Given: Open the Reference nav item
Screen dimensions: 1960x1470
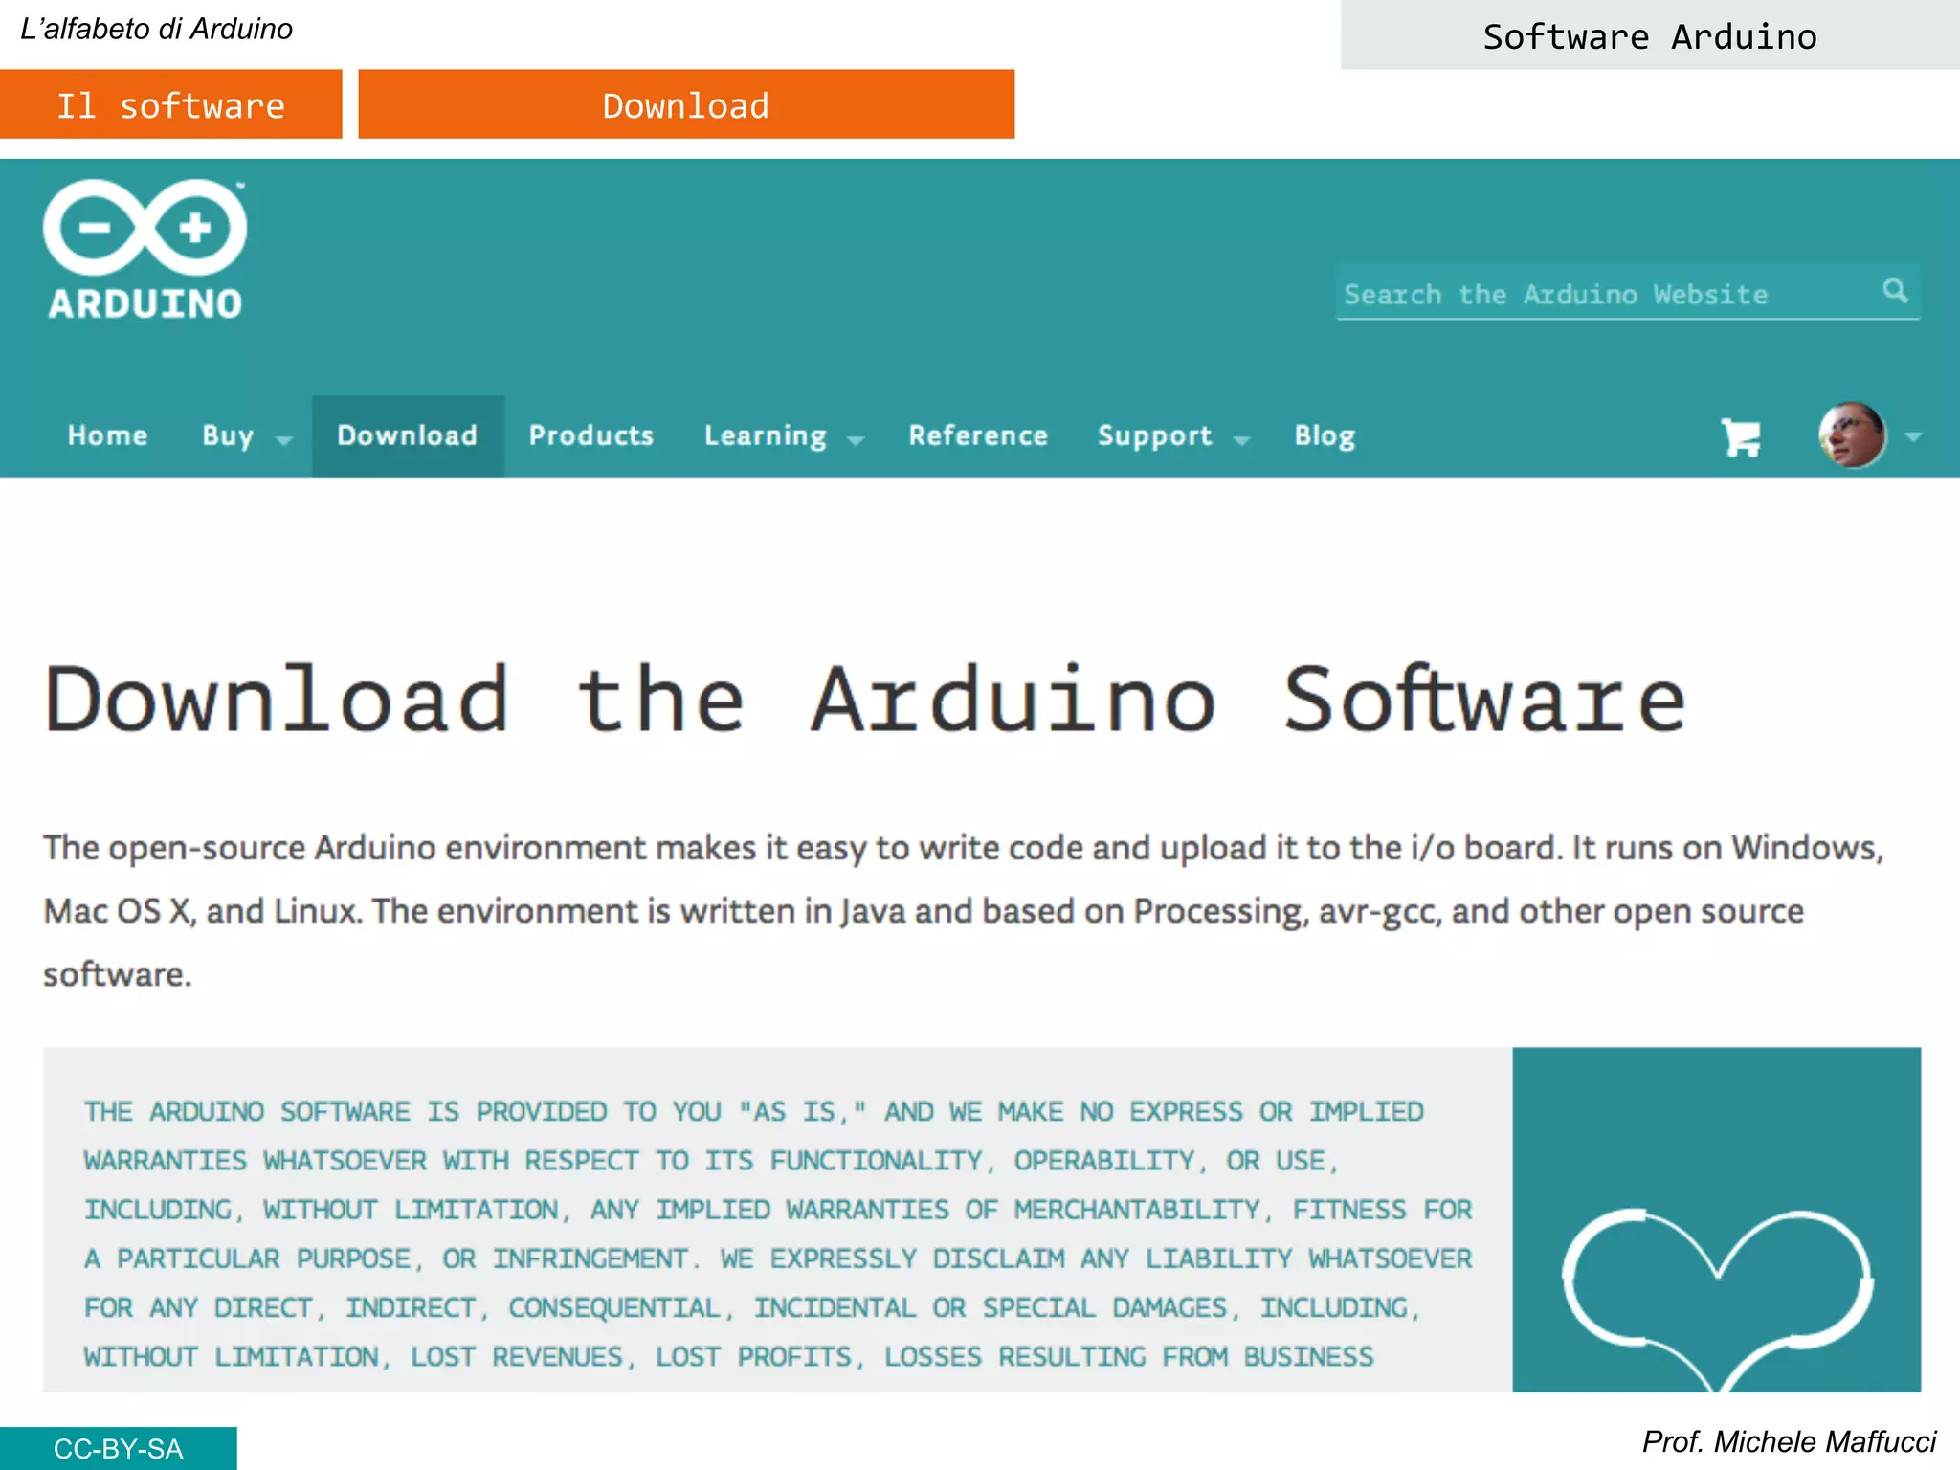Looking at the screenshot, I should pyautogui.click(x=978, y=435).
